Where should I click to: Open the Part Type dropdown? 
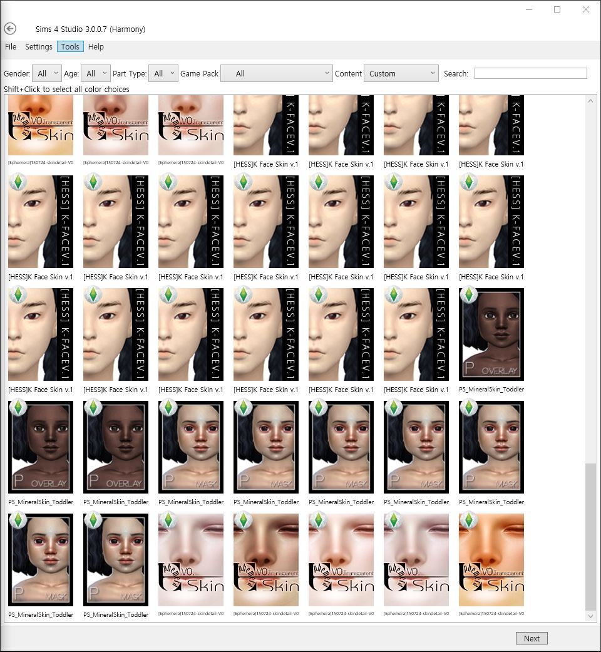click(x=163, y=73)
